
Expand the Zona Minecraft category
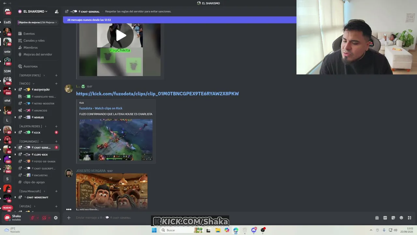[32, 191]
